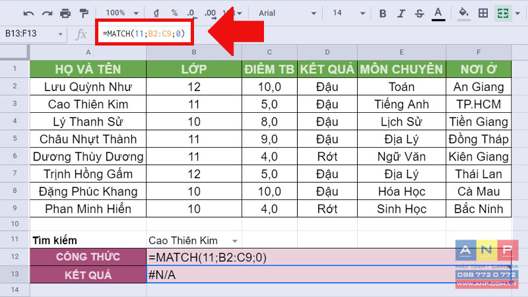Viewport: 528px width, 297px height.
Task: Open the name box dropdown arrow
Action: [60, 34]
